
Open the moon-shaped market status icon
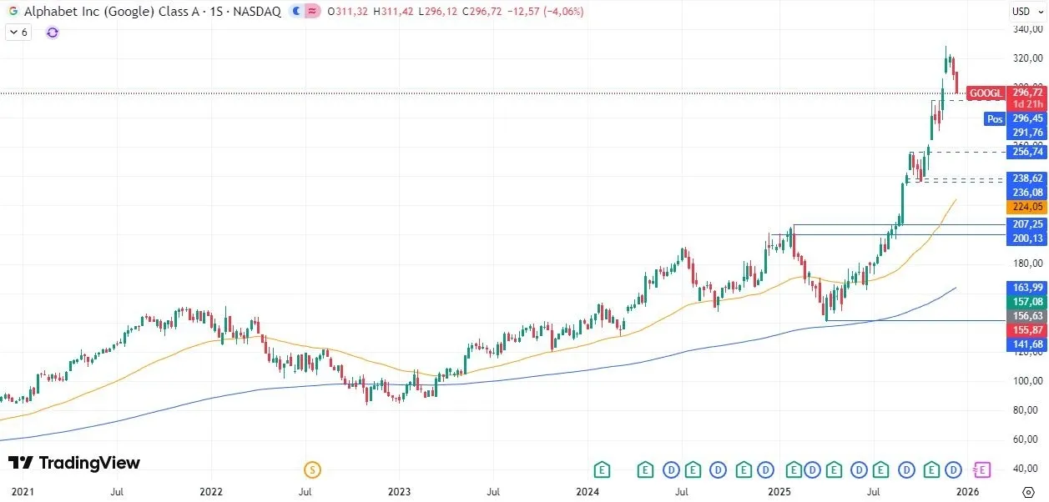pos(297,12)
